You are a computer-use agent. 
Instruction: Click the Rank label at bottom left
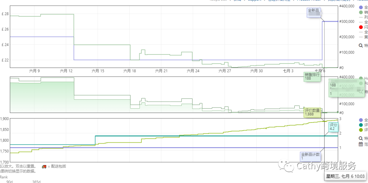(x=4, y=177)
